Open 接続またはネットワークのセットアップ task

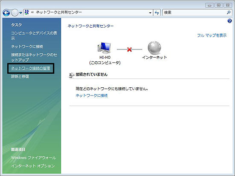point(34,57)
